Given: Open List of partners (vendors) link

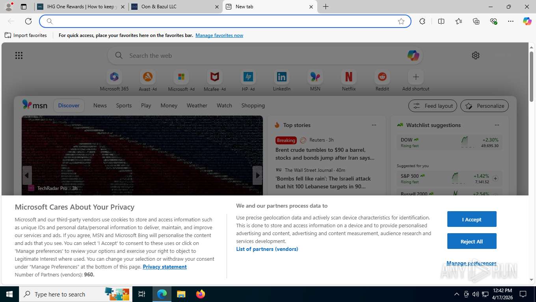Looking at the screenshot, I should pos(267,249).
